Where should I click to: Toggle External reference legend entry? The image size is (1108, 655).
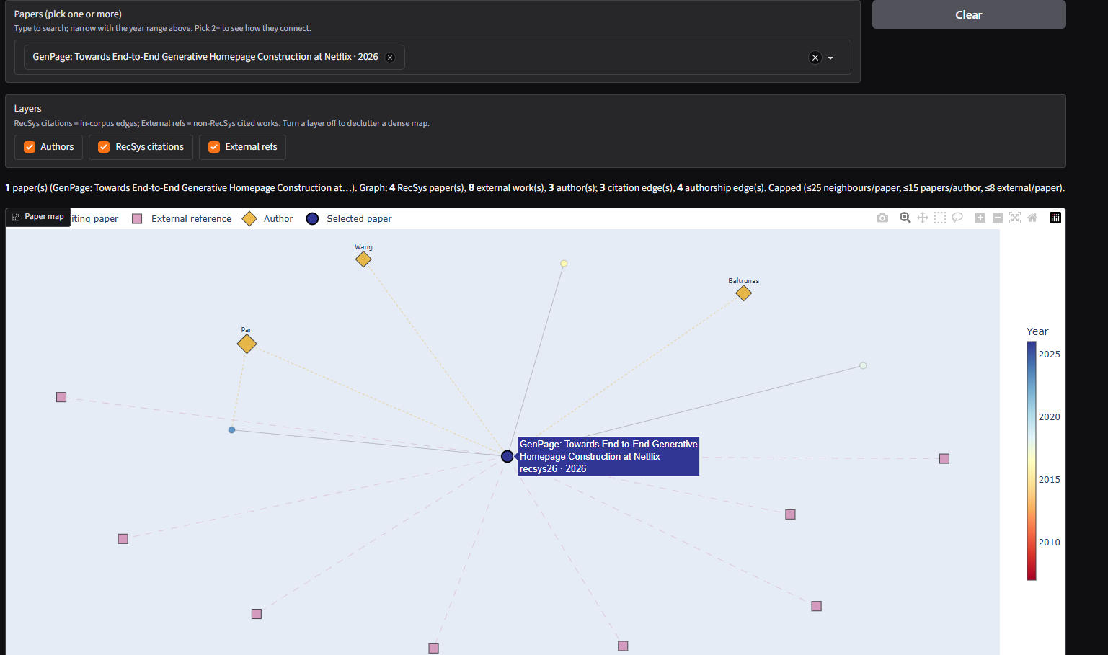[x=182, y=218]
